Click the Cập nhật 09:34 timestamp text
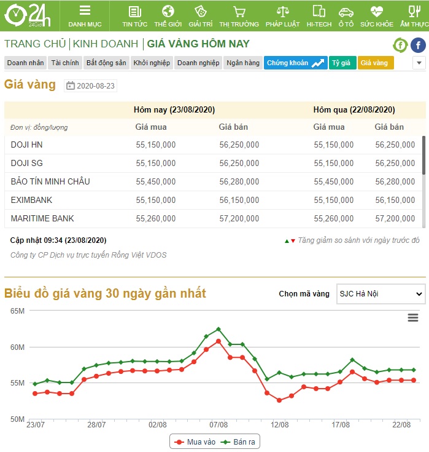Viewport: 429px width, 452px height. tap(58, 240)
